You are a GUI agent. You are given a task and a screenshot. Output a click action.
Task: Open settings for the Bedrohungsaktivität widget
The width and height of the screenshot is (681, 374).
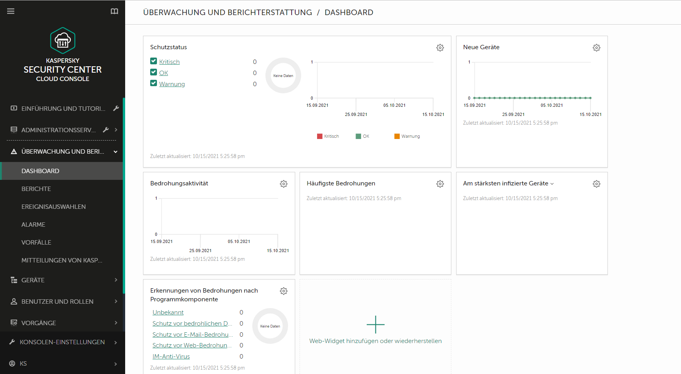tap(283, 183)
